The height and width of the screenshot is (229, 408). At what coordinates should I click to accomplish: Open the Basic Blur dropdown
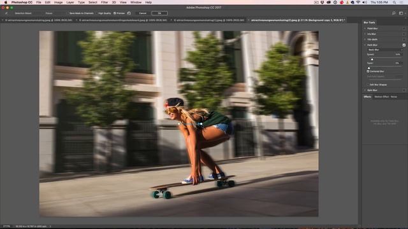[385, 50]
